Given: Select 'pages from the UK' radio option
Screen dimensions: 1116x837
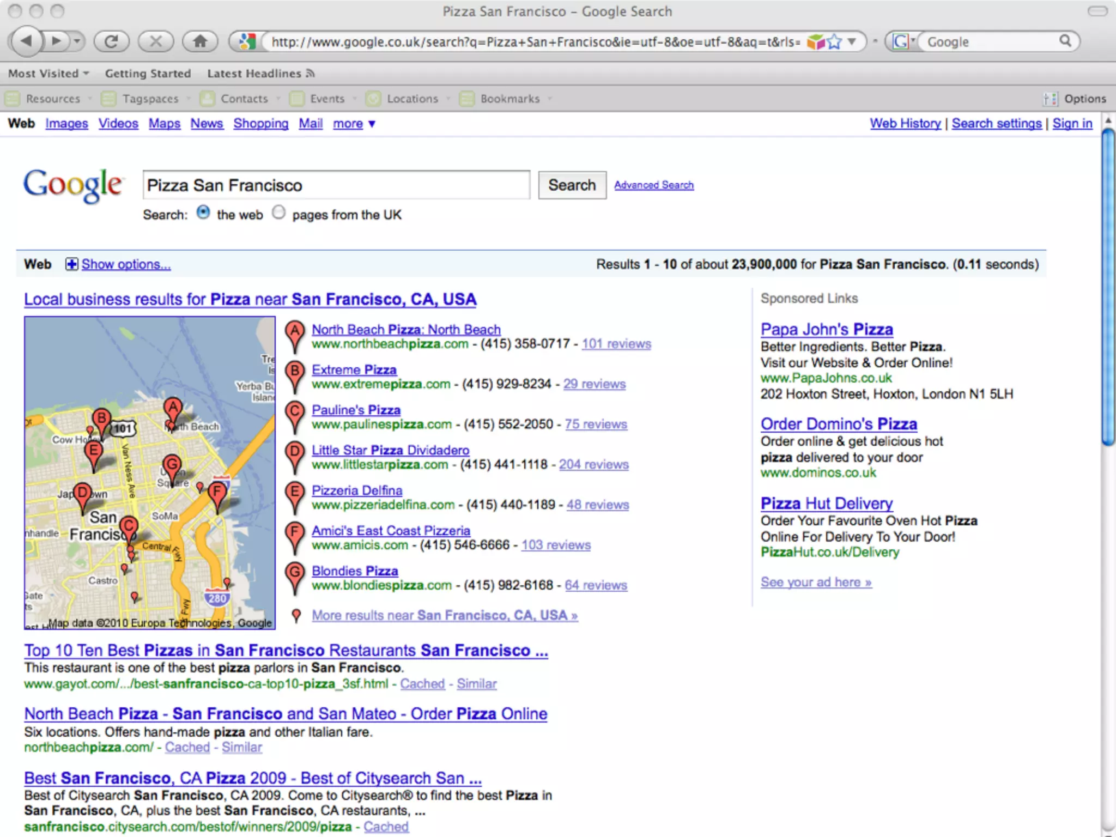Looking at the screenshot, I should [x=278, y=213].
